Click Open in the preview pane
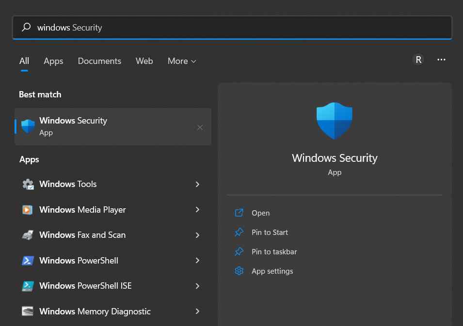The width and height of the screenshot is (463, 326). [x=260, y=213]
